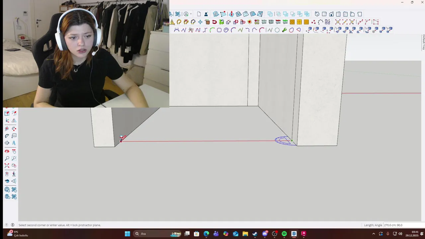Select the rounded rectangle curve tool
Screen dimensions: 425x239
(x=219, y=30)
